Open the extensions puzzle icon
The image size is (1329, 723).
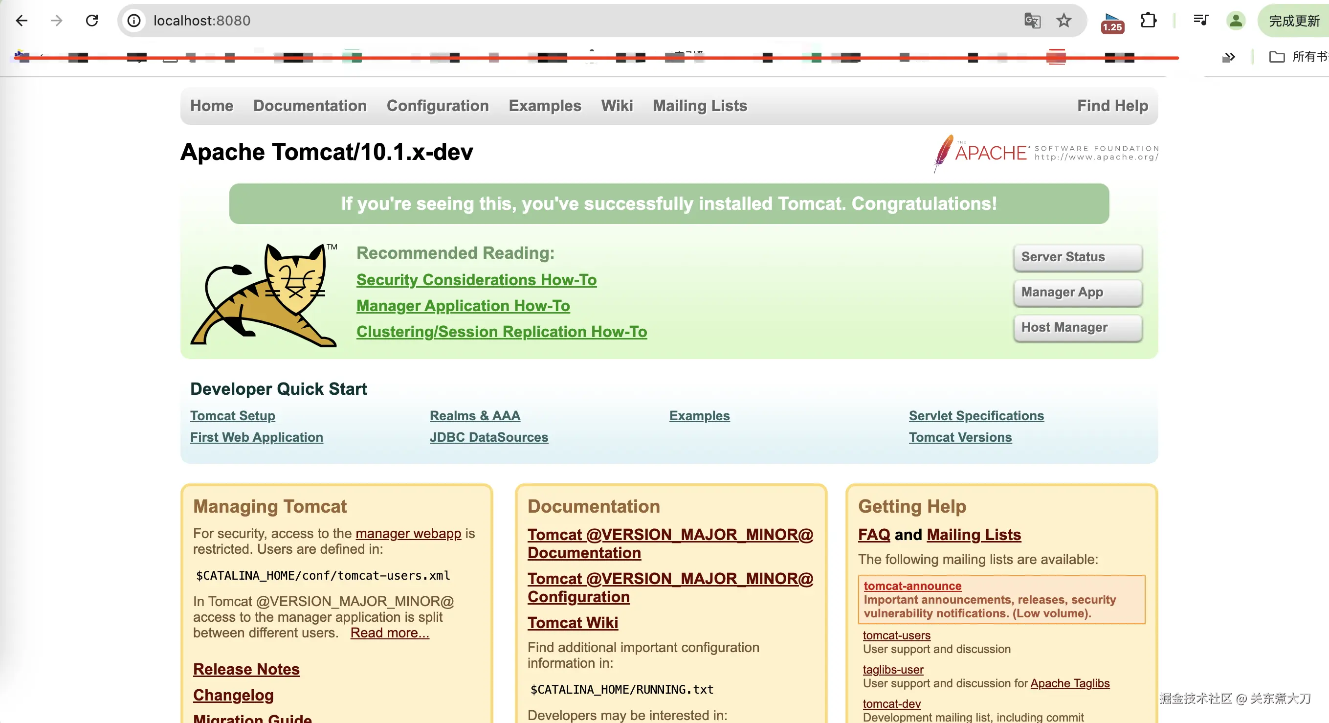[x=1149, y=21]
